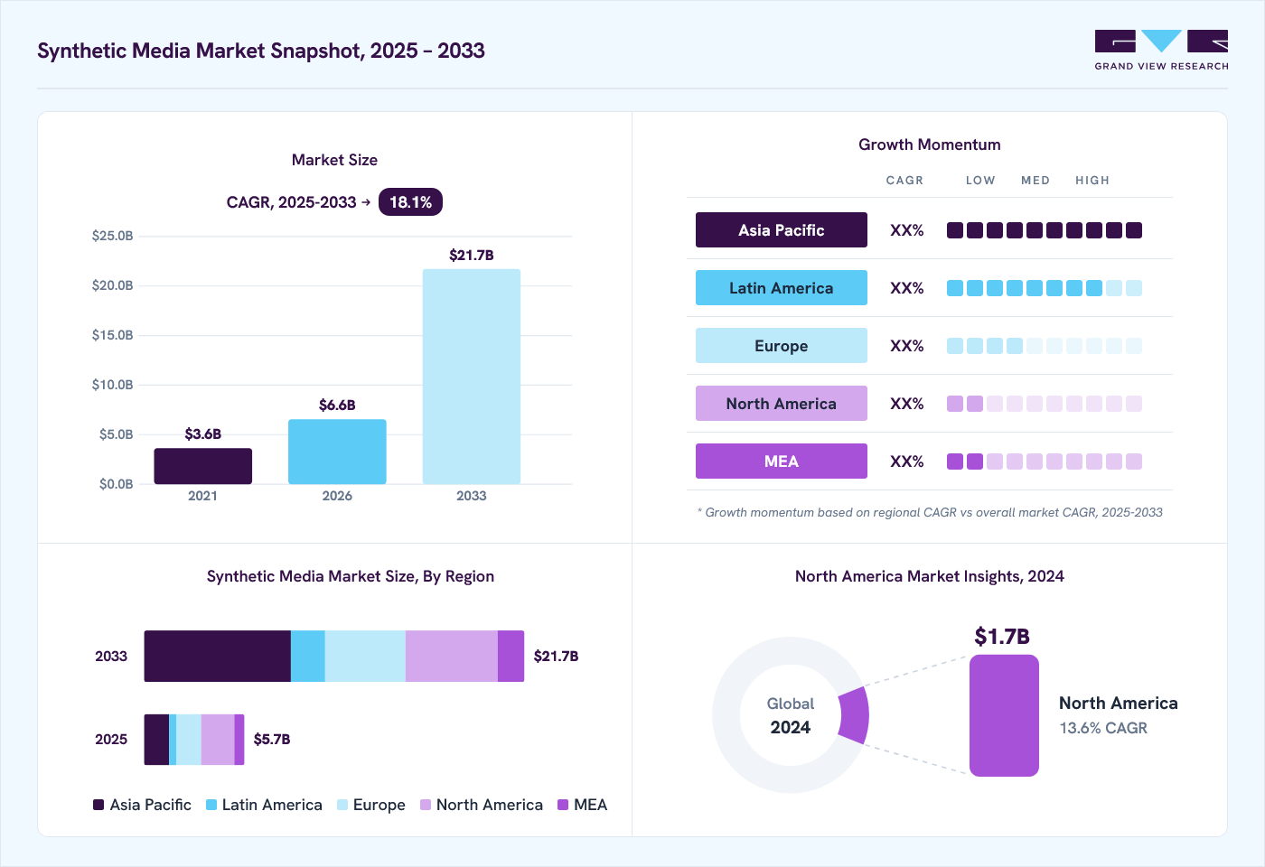Click the 'Global 2024' donut center label
Screen dimensions: 1265x867
click(x=791, y=715)
